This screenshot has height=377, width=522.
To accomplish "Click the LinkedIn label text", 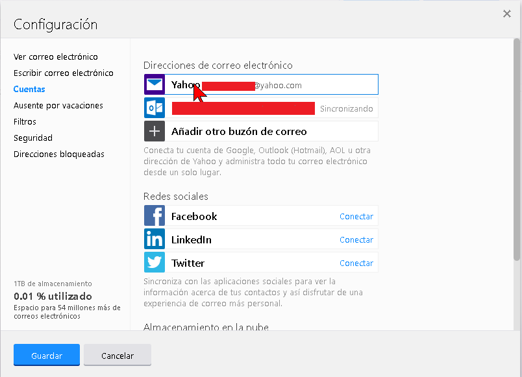I will (192, 240).
